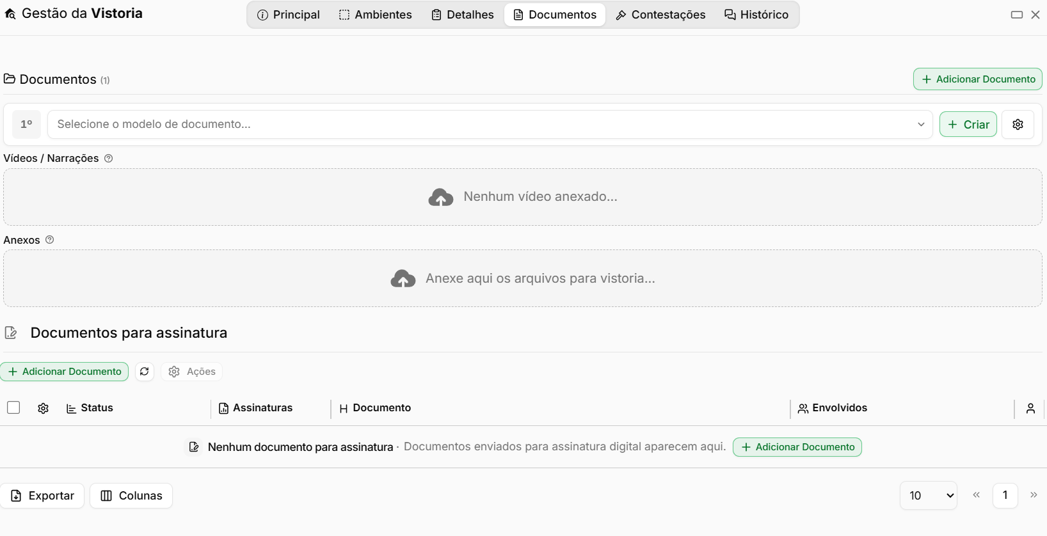Click the gear icon in table header
Image resolution: width=1047 pixels, height=536 pixels.
point(43,408)
